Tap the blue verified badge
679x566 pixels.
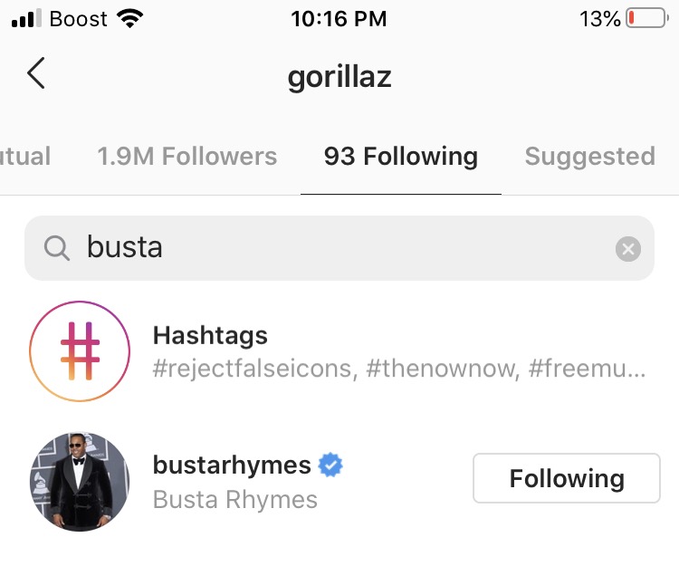(330, 465)
